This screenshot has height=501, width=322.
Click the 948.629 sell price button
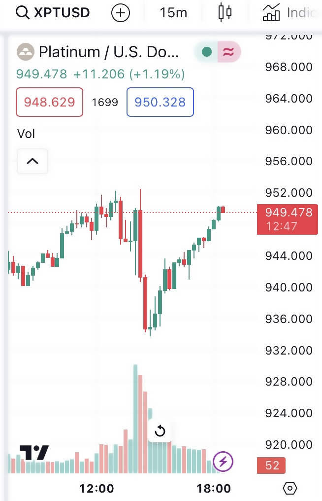(49, 102)
